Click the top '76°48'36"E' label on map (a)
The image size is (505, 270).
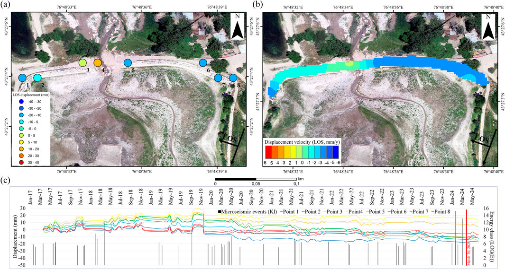[142, 7]
